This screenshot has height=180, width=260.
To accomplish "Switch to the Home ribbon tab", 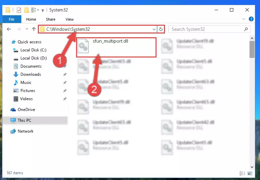I will (31, 19).
